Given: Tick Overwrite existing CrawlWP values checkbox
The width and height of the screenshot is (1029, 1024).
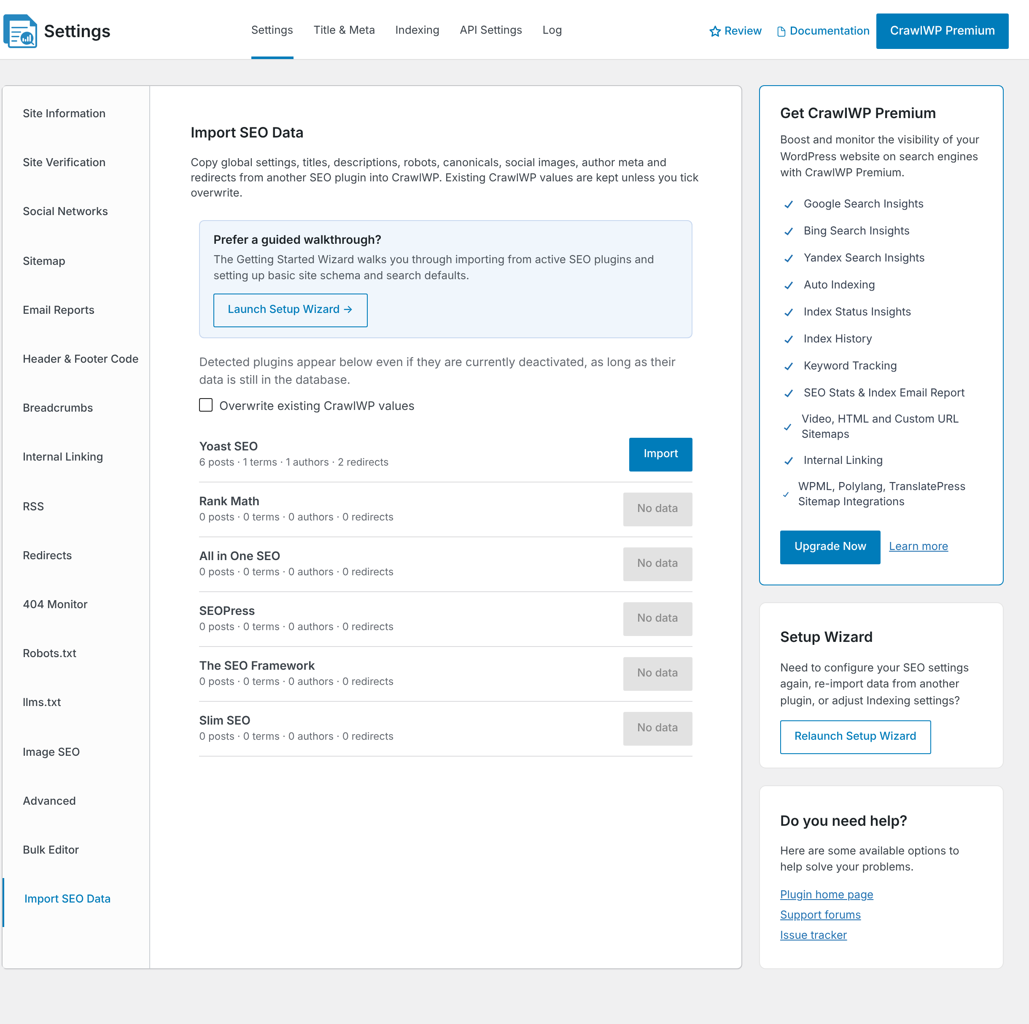Looking at the screenshot, I should click(205, 405).
